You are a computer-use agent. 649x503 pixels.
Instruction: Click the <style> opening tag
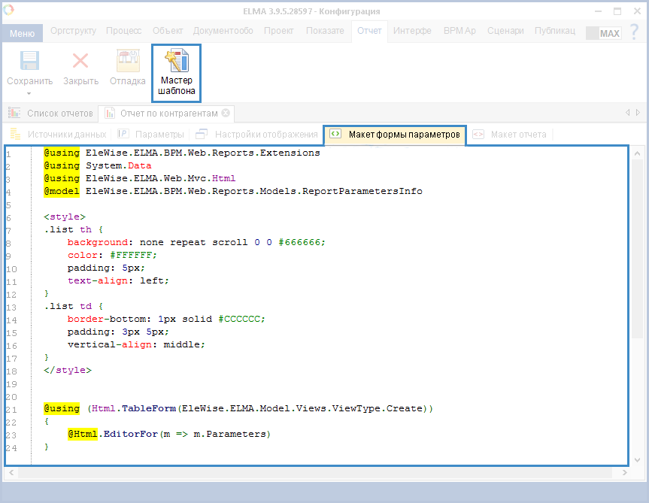pos(65,217)
